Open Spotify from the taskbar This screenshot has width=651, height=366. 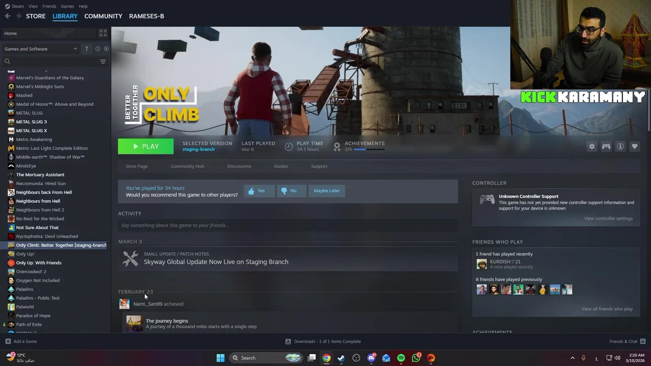point(401,358)
